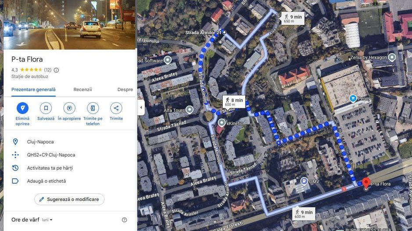
Task: Click the OMV gas station marker
Action: pos(304,181)
